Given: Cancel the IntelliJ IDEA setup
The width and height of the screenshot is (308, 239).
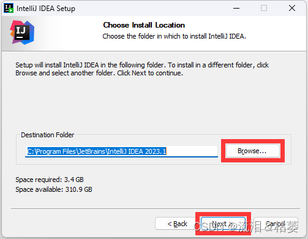Looking at the screenshot, I should point(276,224).
